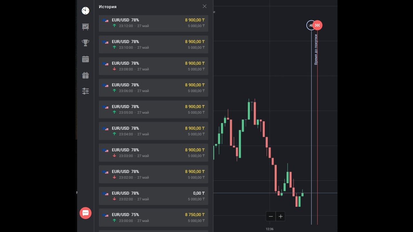
Task: Select the EUR/USD trade at 23:08:00
Action: coord(153,66)
